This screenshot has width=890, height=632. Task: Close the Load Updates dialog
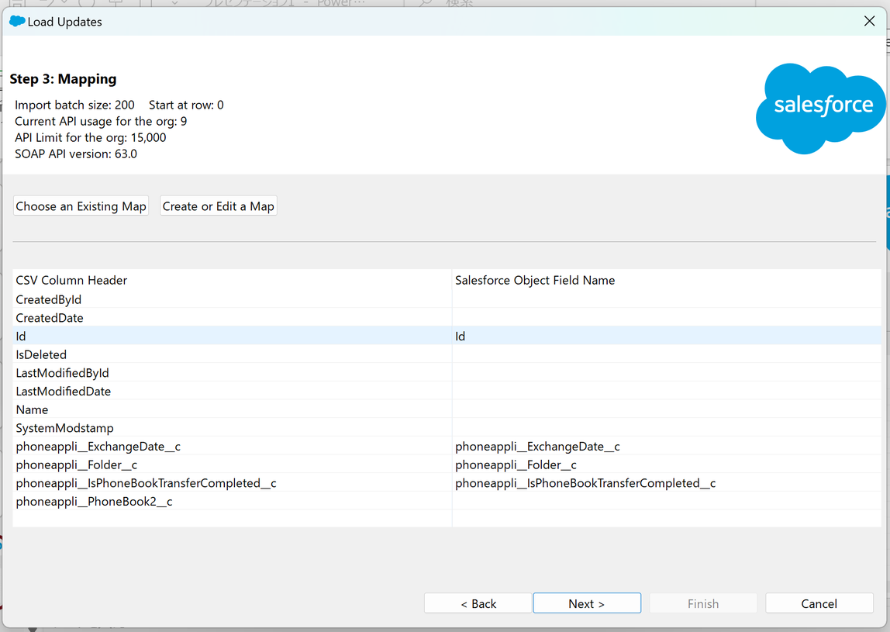(869, 21)
